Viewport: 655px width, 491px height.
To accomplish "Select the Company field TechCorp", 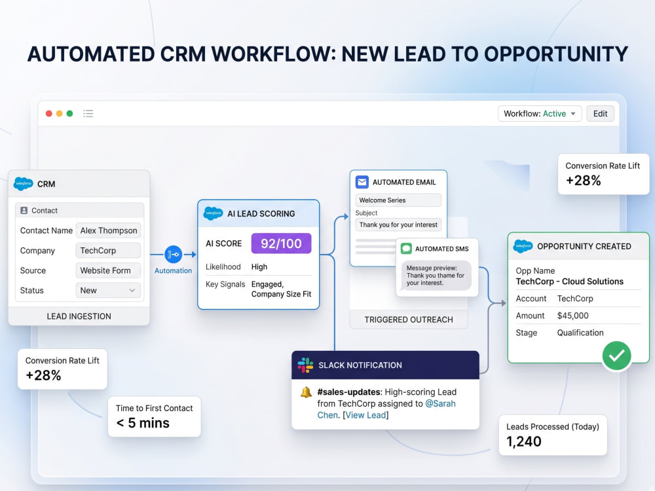I will click(x=108, y=251).
